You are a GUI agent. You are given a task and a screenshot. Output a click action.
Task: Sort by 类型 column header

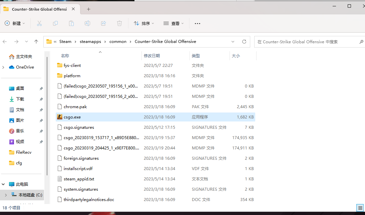pyautogui.click(x=196, y=56)
